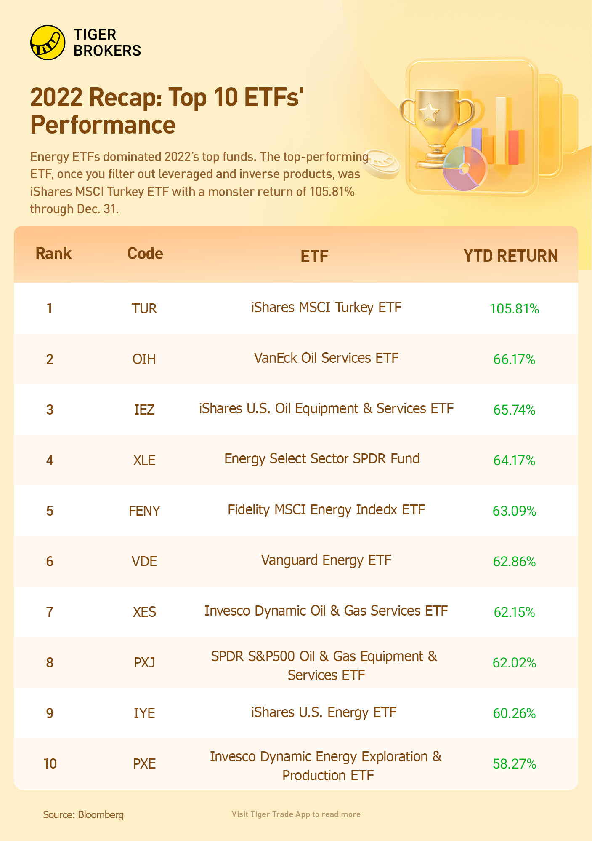The width and height of the screenshot is (592, 841).
Task: Select the TUR ticker code
Action: (144, 309)
